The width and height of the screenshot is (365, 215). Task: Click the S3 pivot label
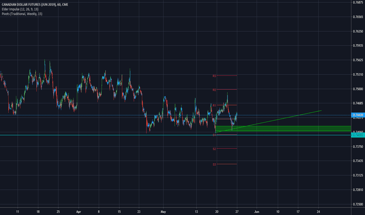coord(214,165)
